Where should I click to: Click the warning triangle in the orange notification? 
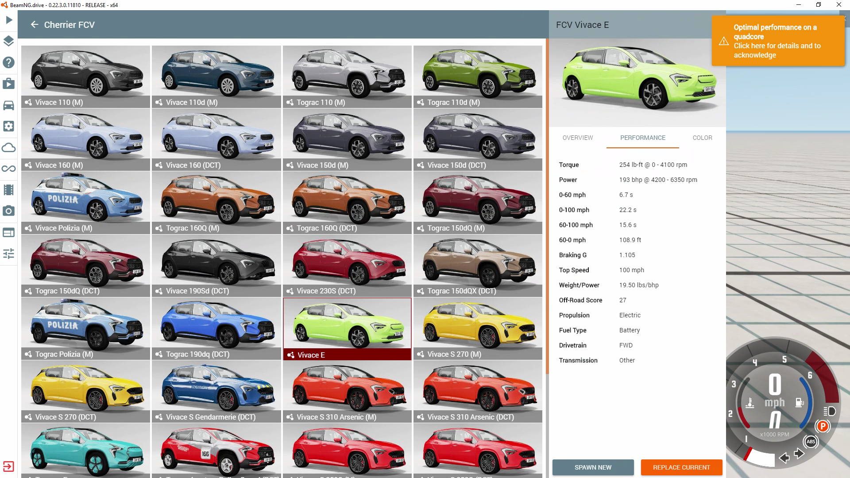724,41
